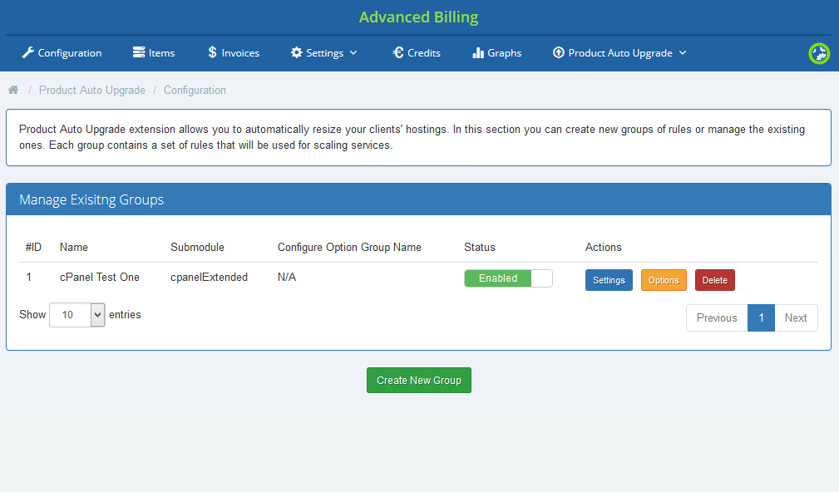Select the Next pagination button
The height and width of the screenshot is (492, 839).
click(x=796, y=317)
